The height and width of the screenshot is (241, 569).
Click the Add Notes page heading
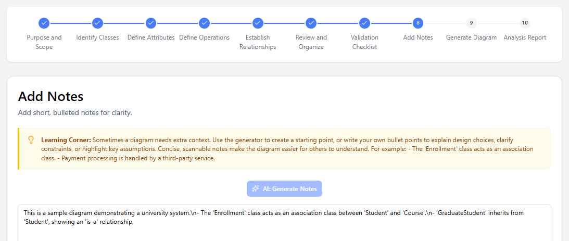click(50, 96)
